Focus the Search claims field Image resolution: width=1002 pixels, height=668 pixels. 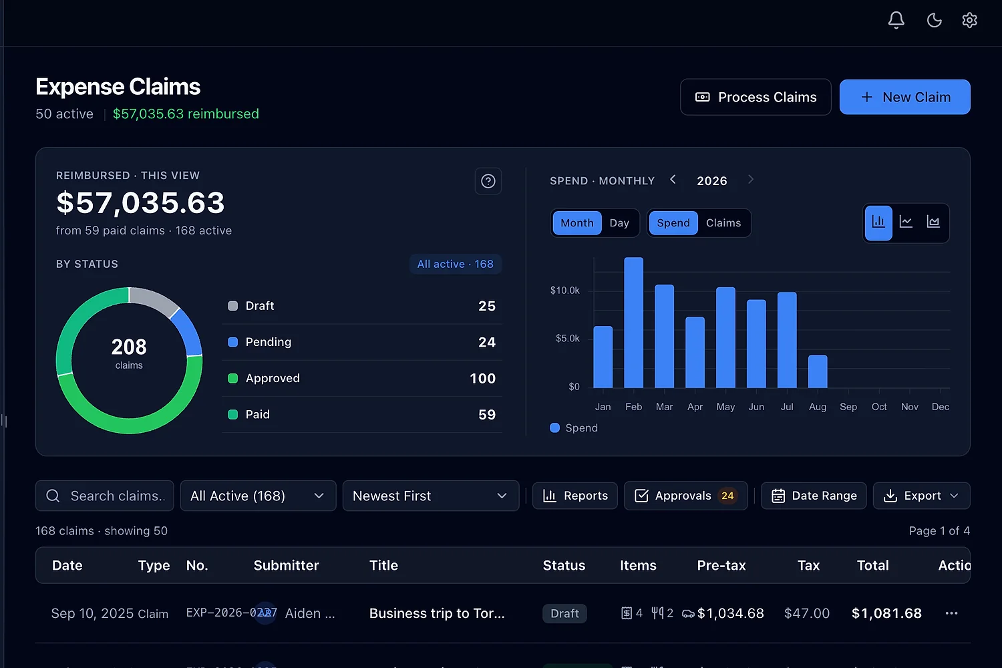(x=105, y=496)
